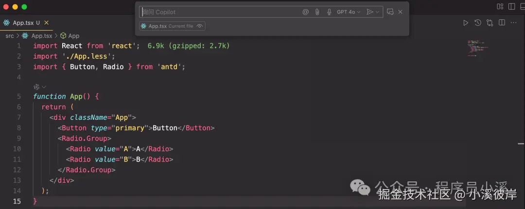The image size is (525, 209).
Task: Click the return keyword on line 6
Action: point(53,107)
